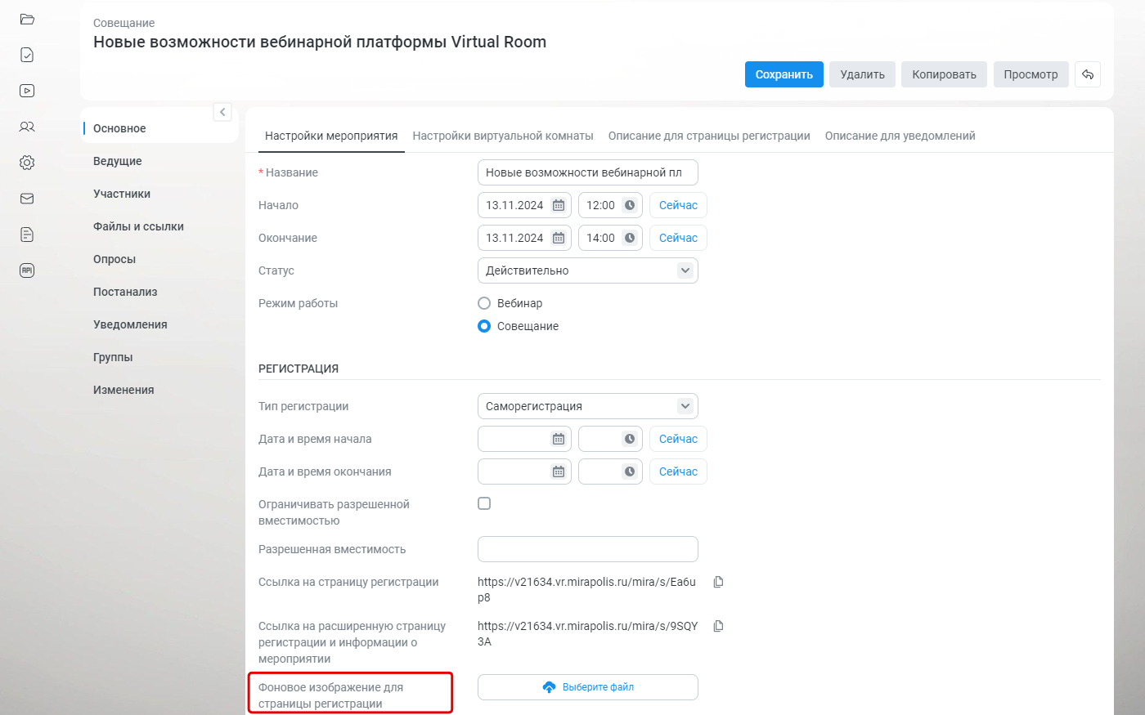Open the API icon in sidebar
The width and height of the screenshot is (1145, 715).
[27, 270]
